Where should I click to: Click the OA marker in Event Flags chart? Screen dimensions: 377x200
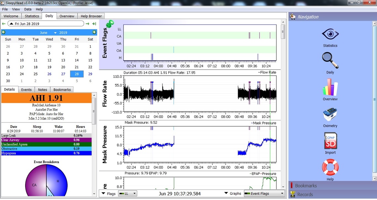[x=174, y=50]
